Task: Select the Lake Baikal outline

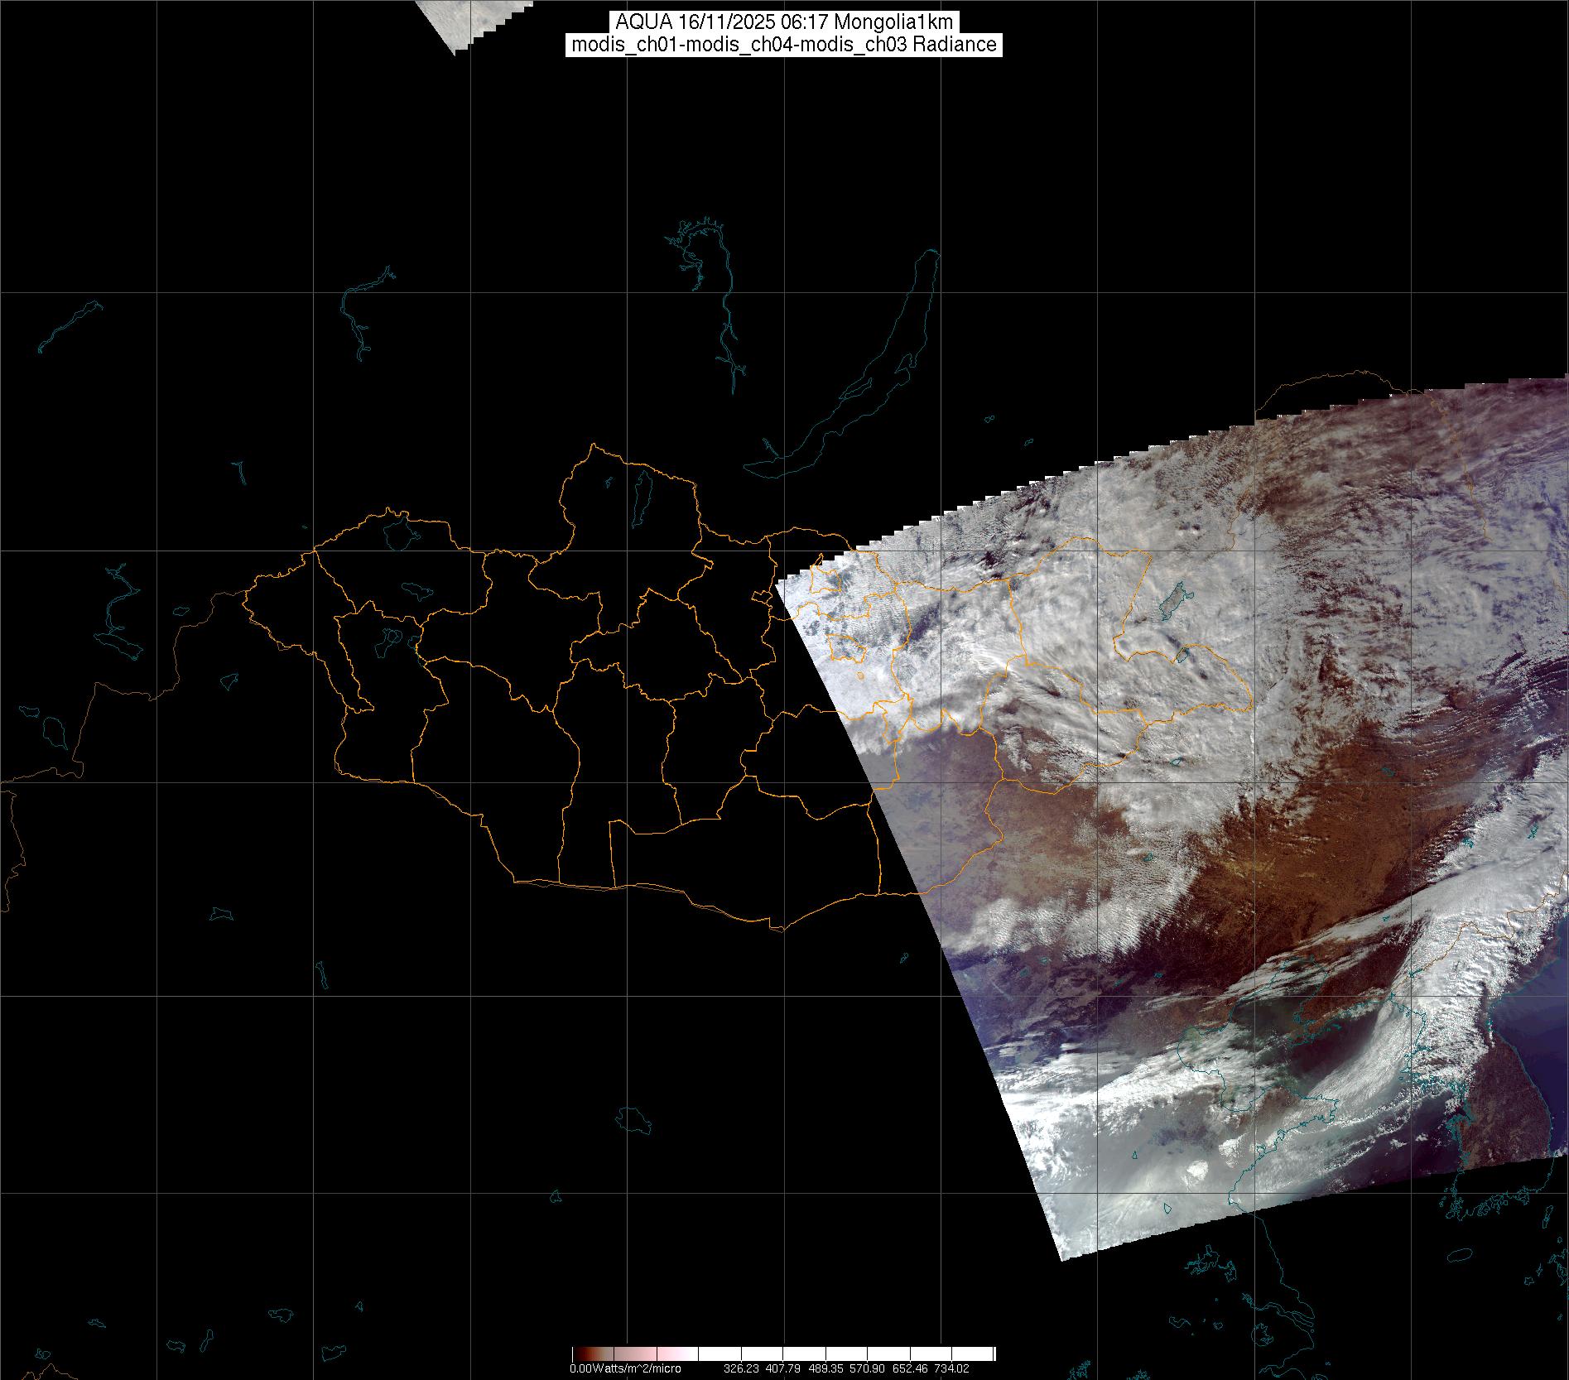Action: point(878,381)
